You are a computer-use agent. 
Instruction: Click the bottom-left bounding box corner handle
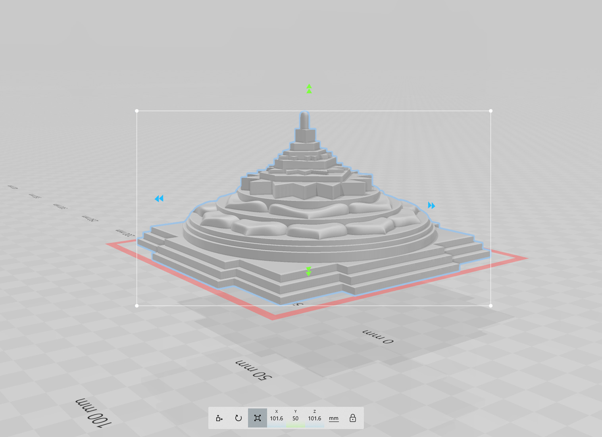point(137,306)
